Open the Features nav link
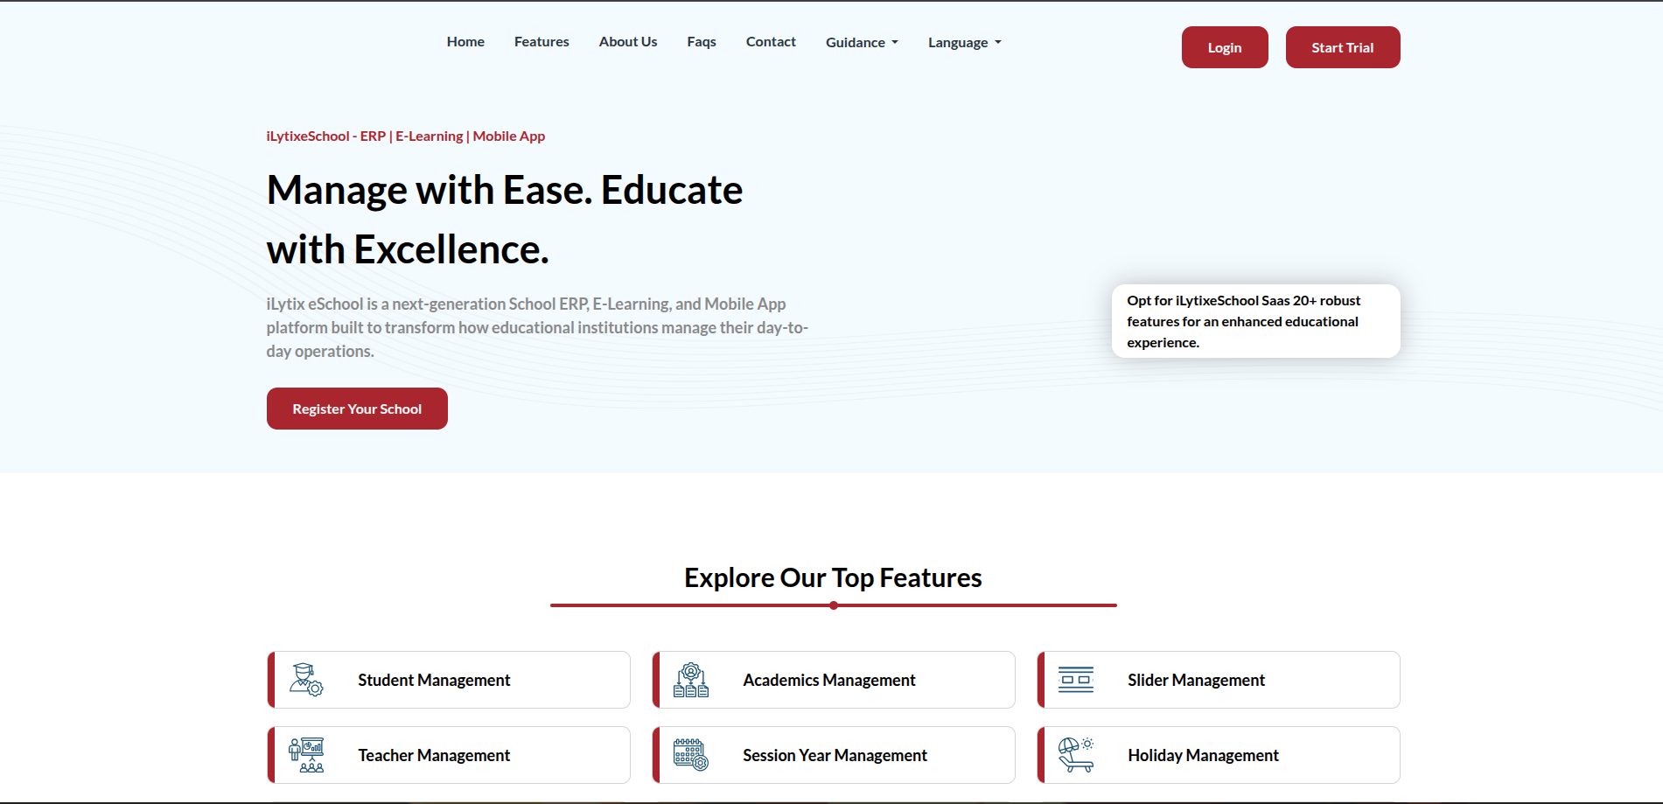The image size is (1663, 804). tap(542, 41)
